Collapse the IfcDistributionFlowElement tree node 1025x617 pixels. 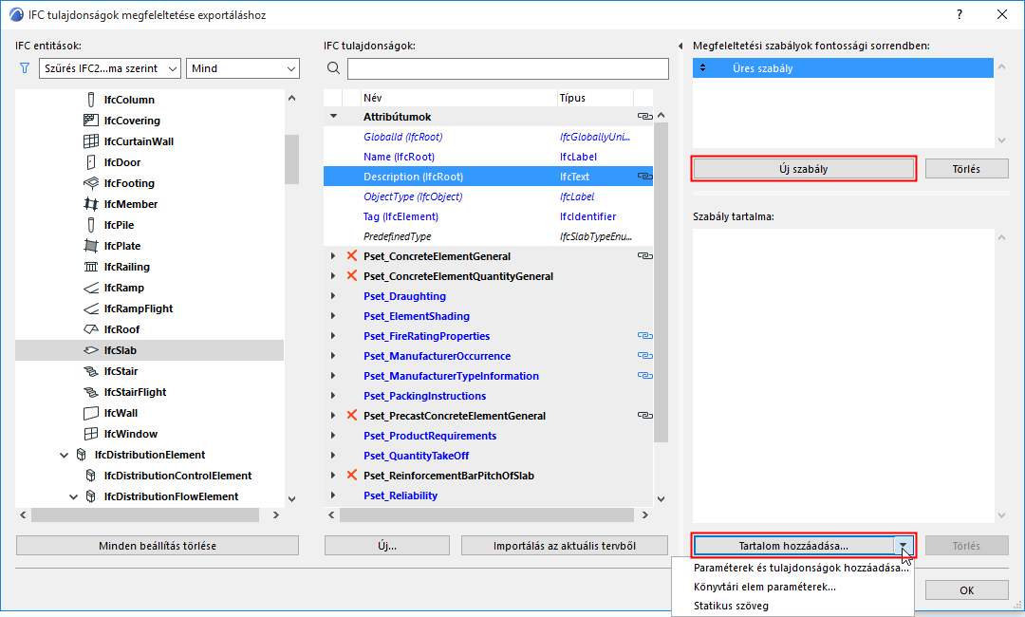(74, 496)
